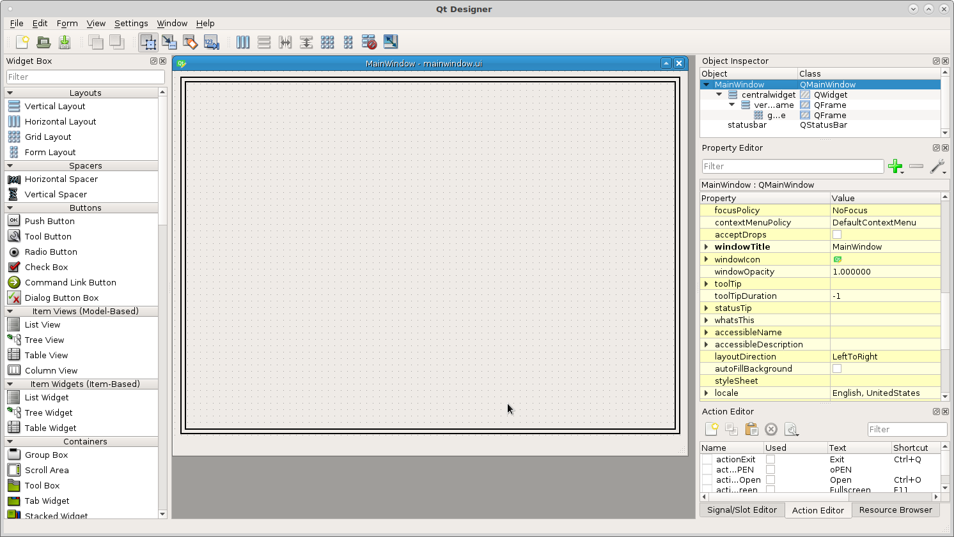Apply vertical splitter layout icon

(306, 42)
